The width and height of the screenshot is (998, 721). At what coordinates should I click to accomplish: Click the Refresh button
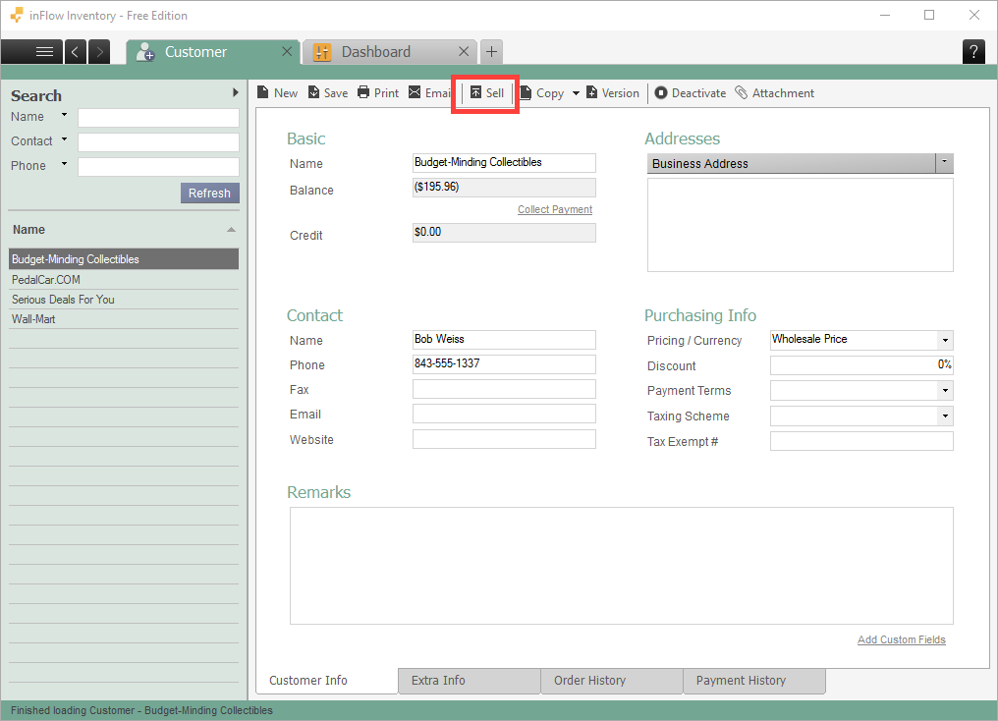tap(210, 193)
